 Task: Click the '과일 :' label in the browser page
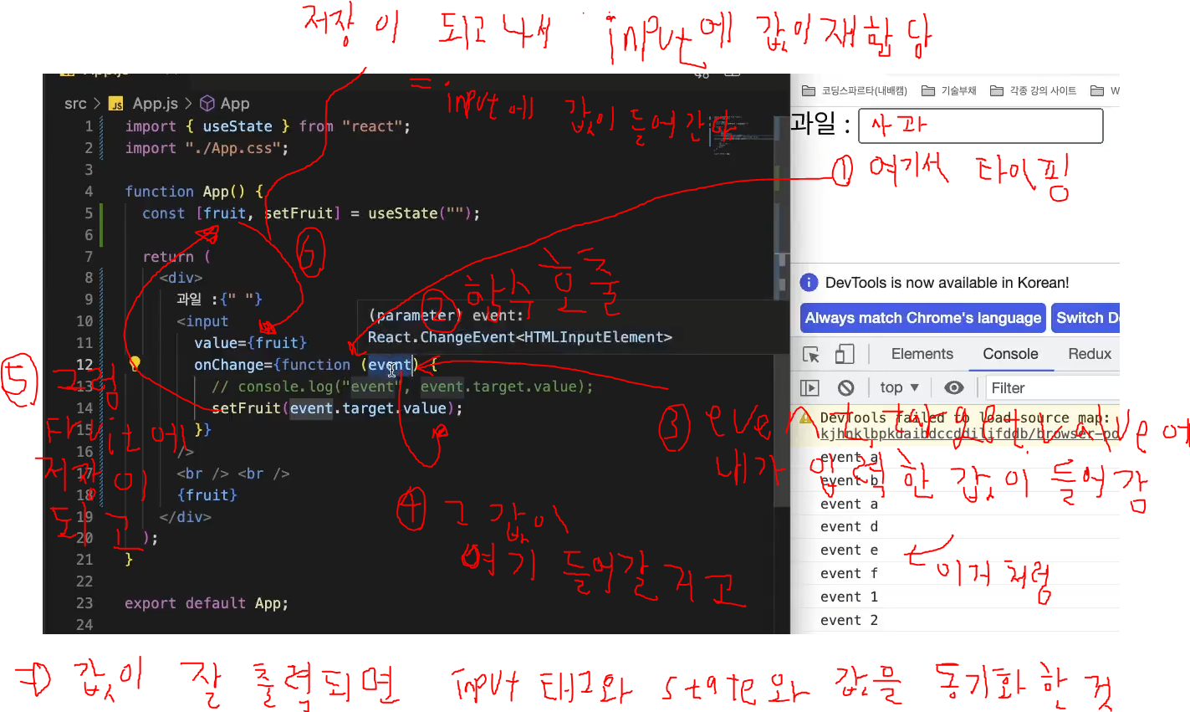[821, 124]
